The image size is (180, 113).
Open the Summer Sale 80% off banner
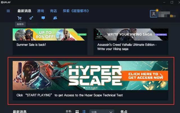tap(50, 34)
